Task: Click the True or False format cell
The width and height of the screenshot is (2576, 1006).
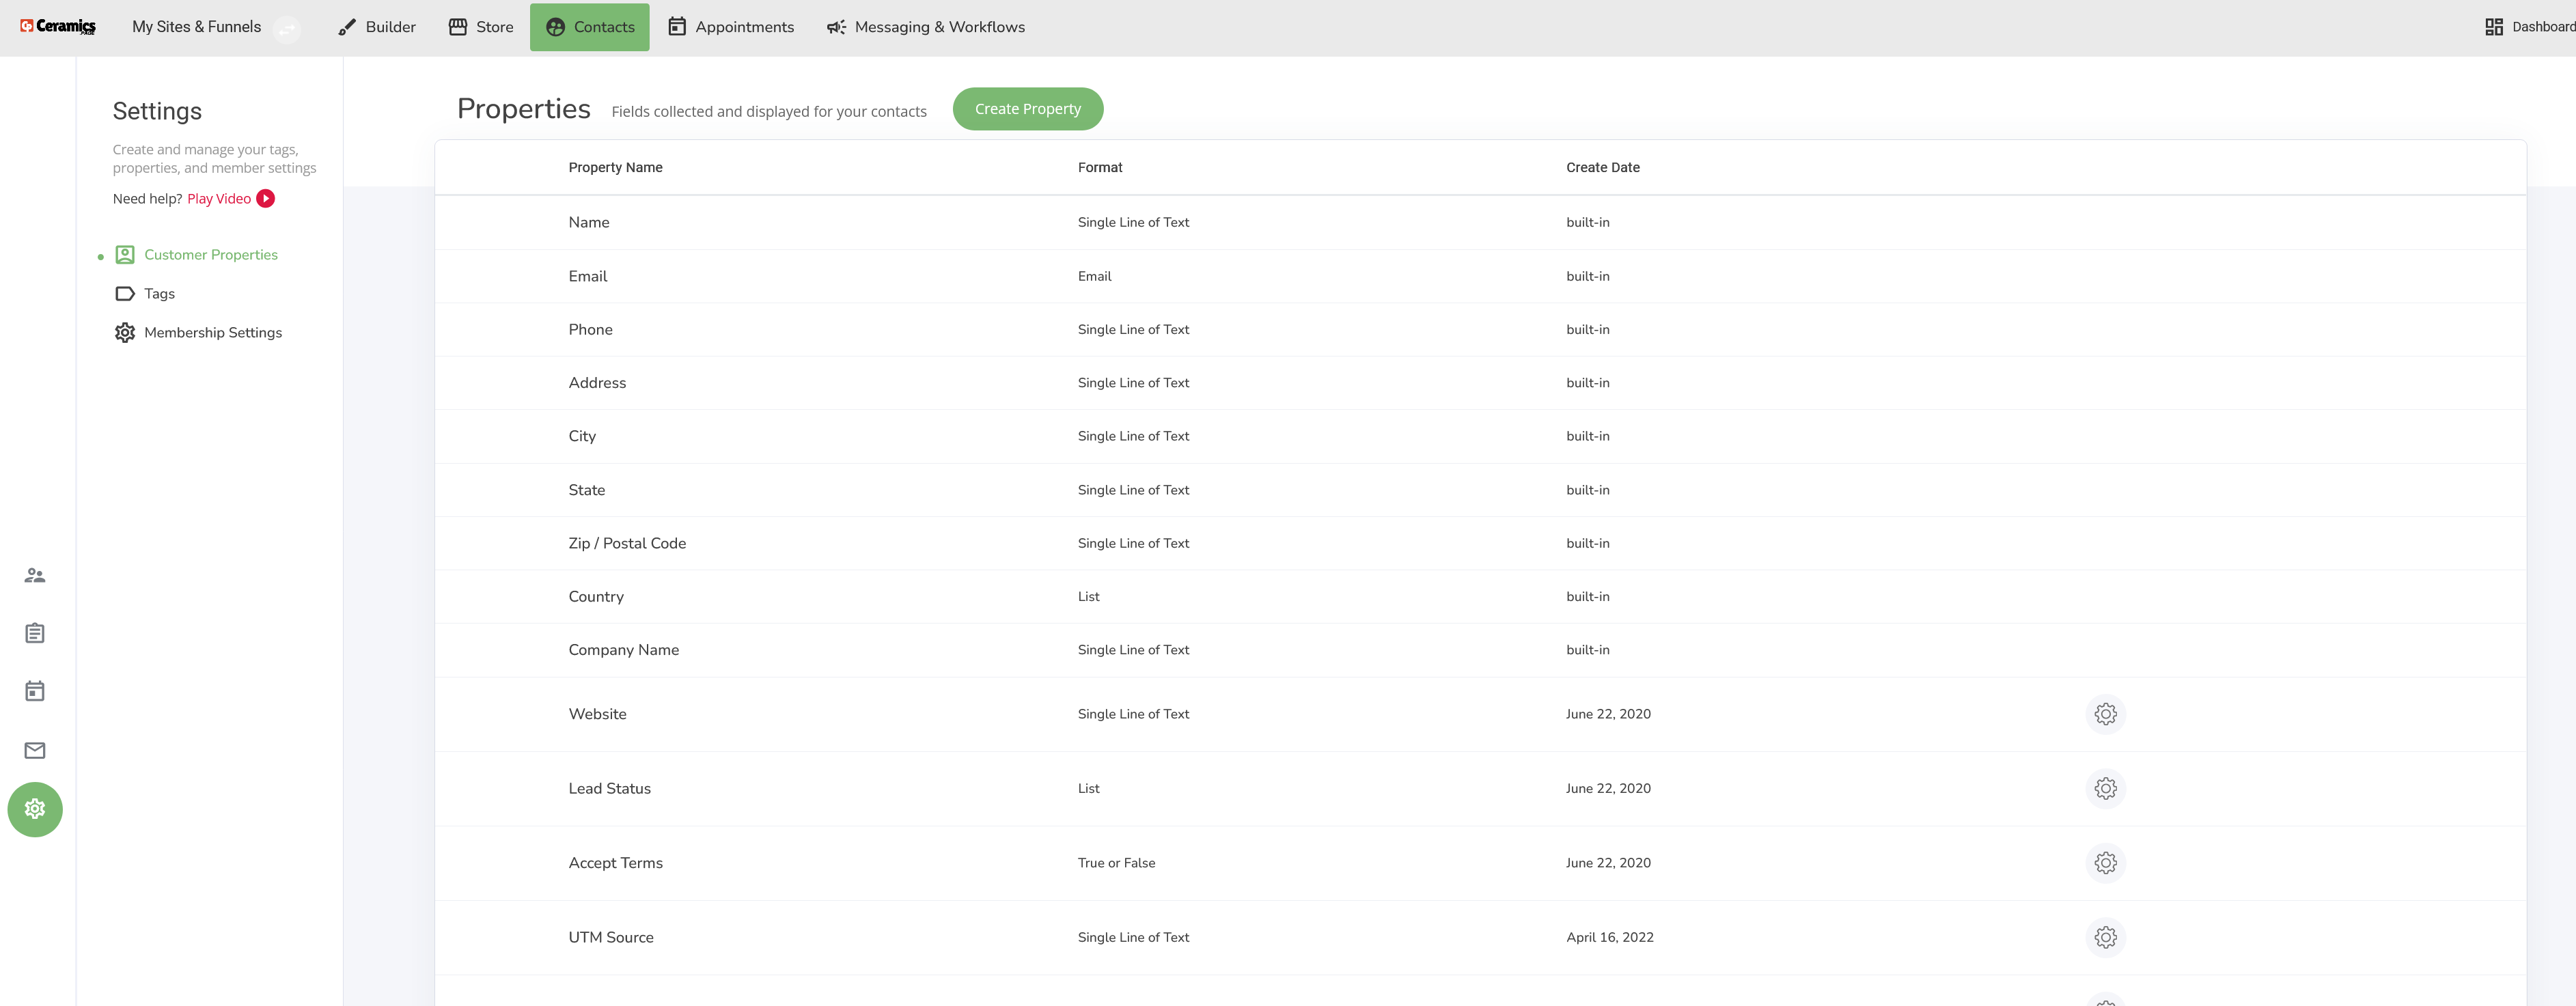Action: [x=1117, y=863]
